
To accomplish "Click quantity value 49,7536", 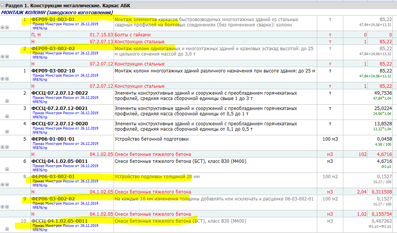I will [383, 93].
